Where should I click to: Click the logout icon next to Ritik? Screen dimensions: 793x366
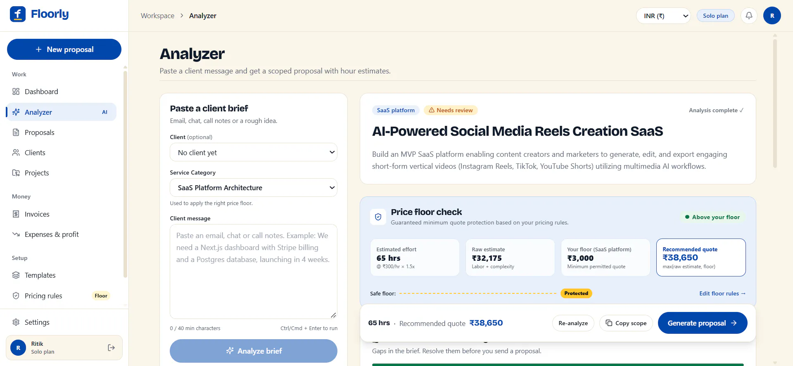tap(111, 348)
